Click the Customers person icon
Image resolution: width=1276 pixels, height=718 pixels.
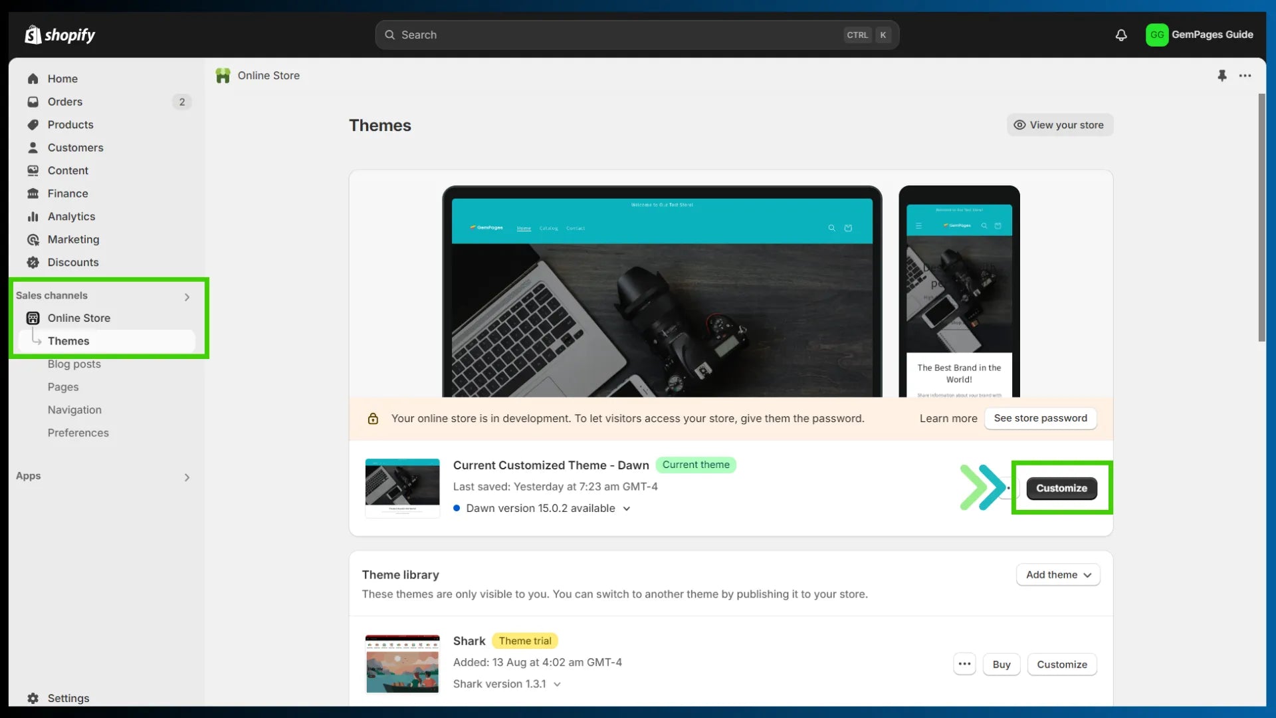pos(33,148)
